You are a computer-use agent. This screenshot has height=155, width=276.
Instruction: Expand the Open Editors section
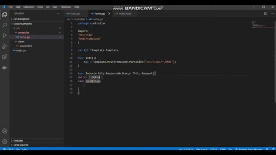pos(22,19)
